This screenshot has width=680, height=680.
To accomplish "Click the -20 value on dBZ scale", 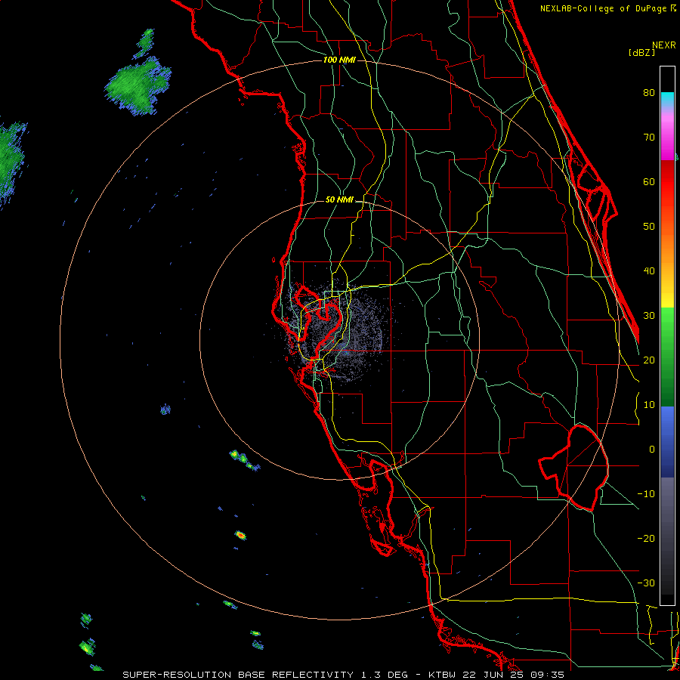I will point(646,538).
